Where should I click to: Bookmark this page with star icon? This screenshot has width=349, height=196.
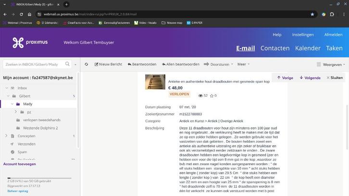tap(312, 14)
